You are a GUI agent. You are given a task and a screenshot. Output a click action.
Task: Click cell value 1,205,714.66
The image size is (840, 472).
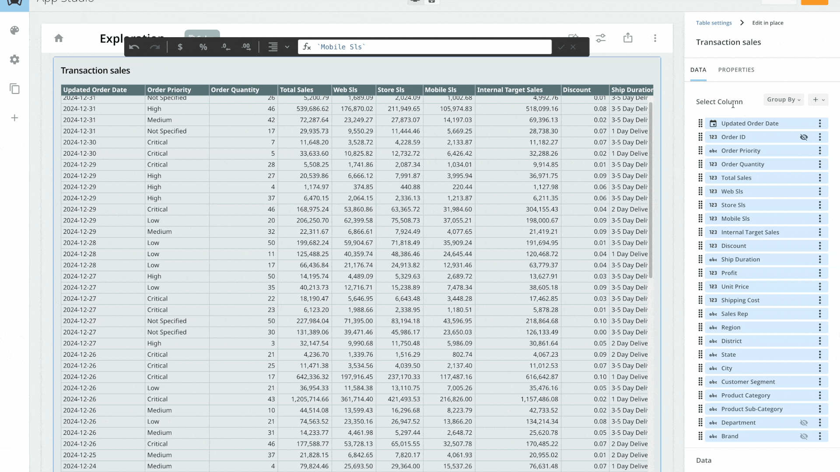pyautogui.click(x=310, y=399)
